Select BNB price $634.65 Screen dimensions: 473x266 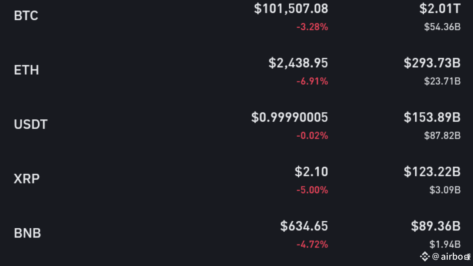coord(304,226)
